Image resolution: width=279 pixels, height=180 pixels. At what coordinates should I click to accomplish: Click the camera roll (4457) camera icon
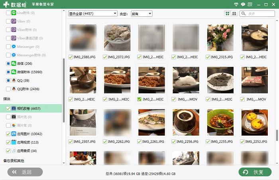(x=14, y=108)
